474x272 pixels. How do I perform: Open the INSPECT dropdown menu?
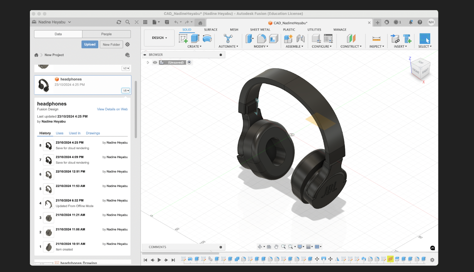coord(377,47)
